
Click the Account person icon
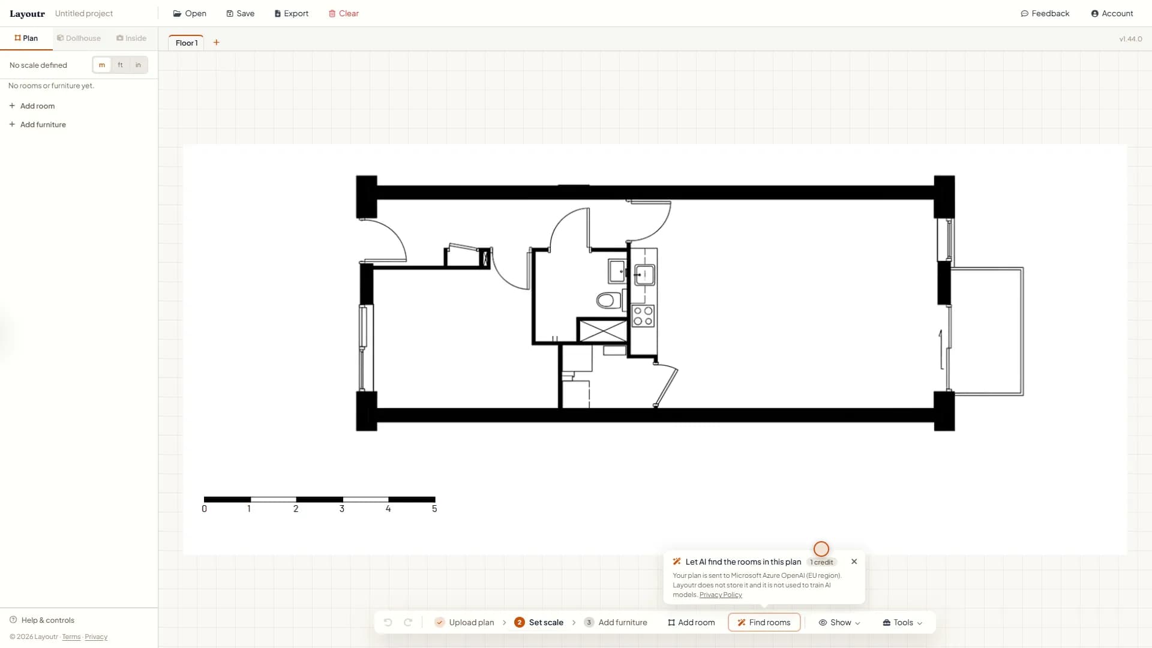pyautogui.click(x=1094, y=13)
